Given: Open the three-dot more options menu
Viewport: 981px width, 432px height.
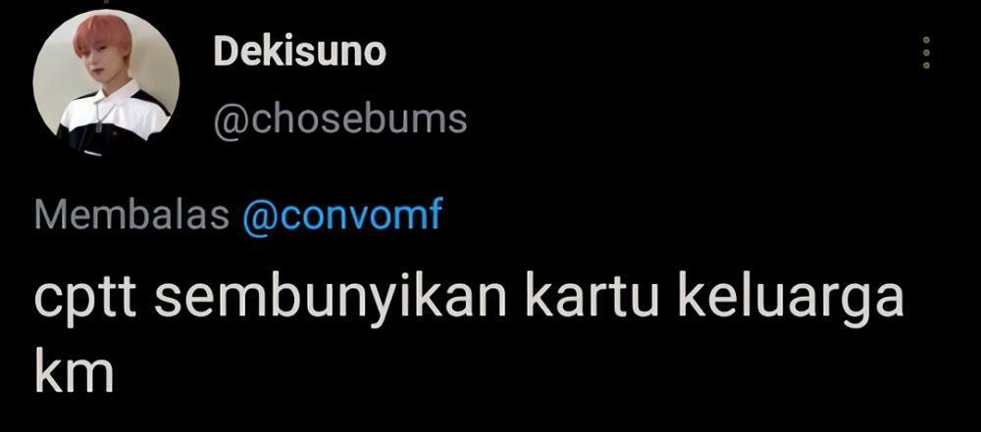Looking at the screenshot, I should (x=927, y=52).
